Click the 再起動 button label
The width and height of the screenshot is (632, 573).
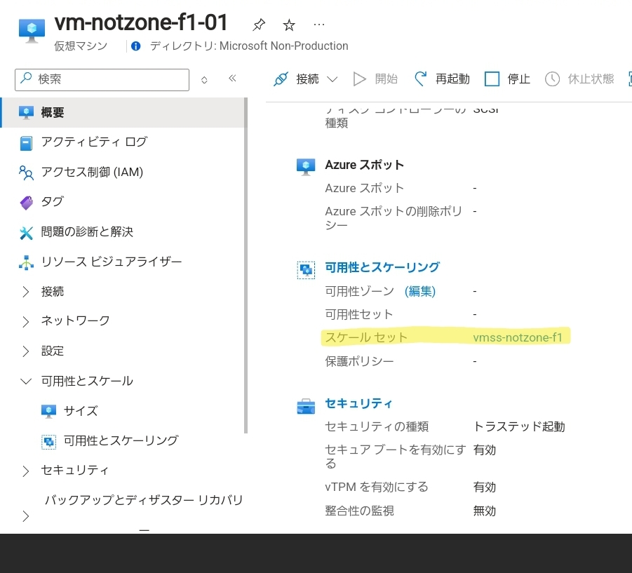(x=452, y=79)
